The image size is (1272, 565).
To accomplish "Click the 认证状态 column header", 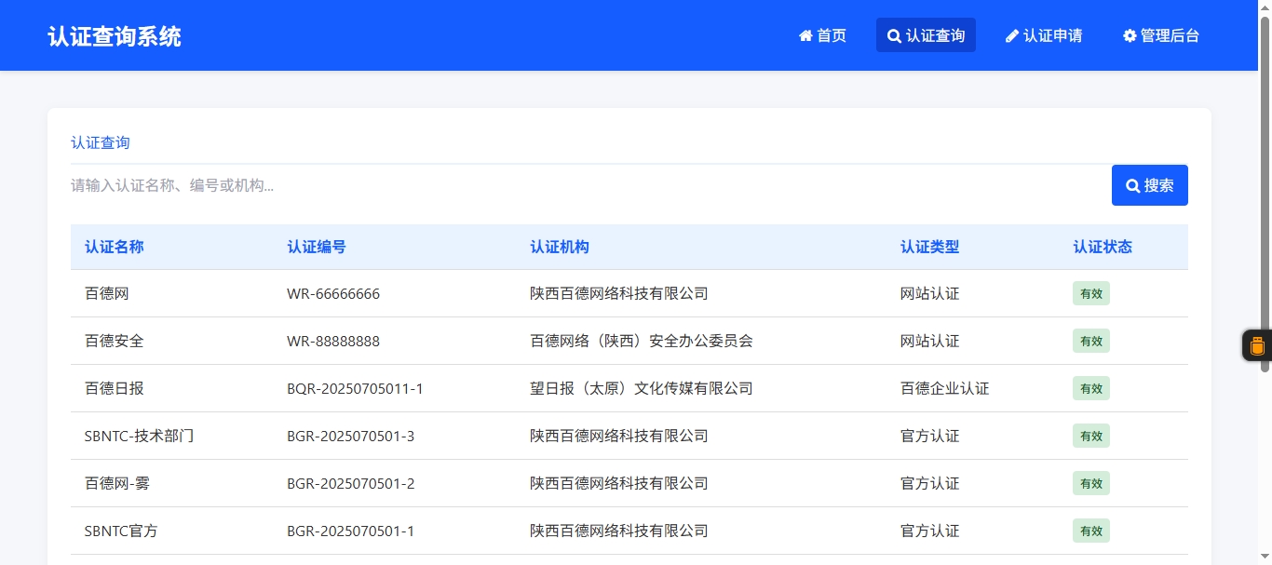I will point(1103,247).
